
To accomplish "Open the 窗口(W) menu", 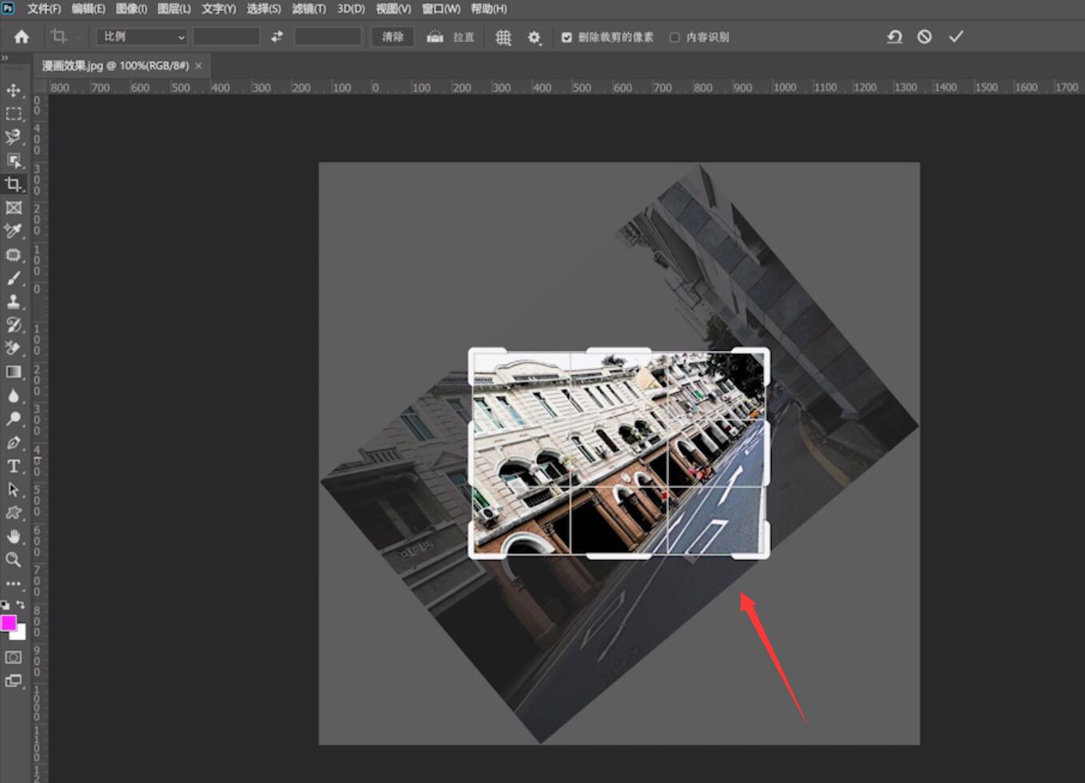I will pyautogui.click(x=441, y=9).
